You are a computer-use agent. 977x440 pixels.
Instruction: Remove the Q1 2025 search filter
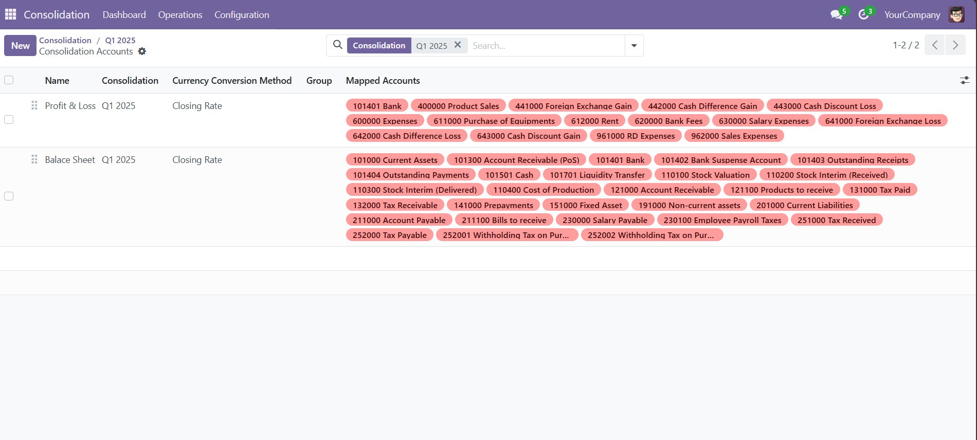click(458, 45)
